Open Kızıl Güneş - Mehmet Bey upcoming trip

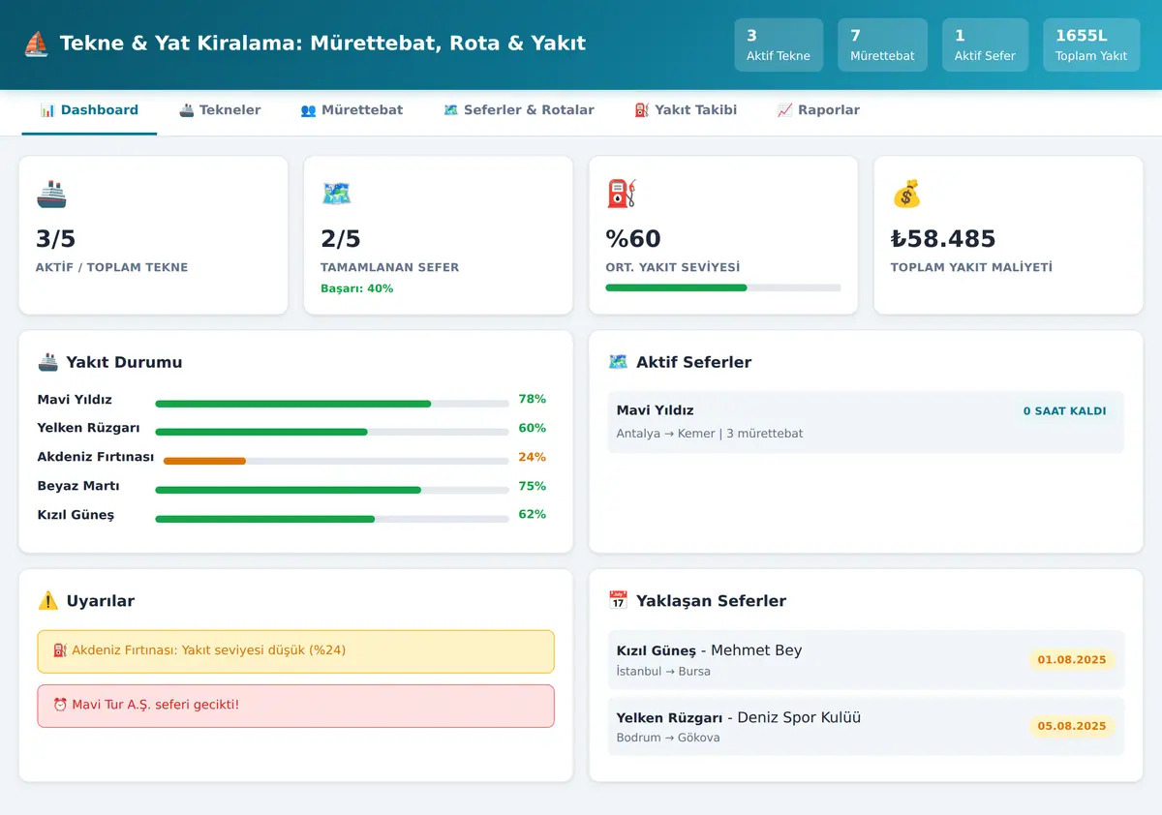(866, 660)
